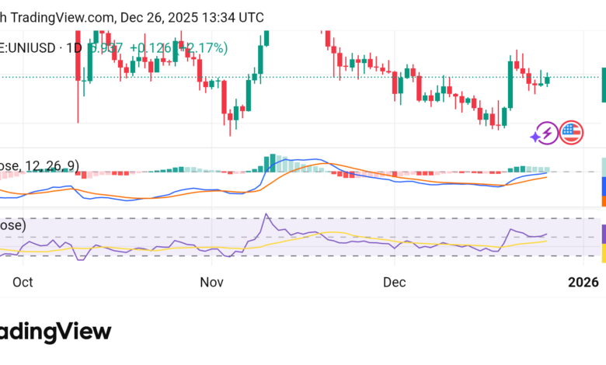
Task: Click the TradingView logo at bottom left
Action: 54,332
